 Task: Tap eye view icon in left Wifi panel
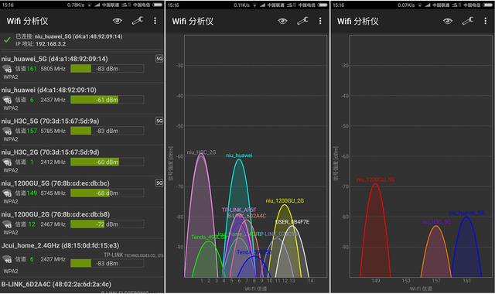tap(118, 21)
